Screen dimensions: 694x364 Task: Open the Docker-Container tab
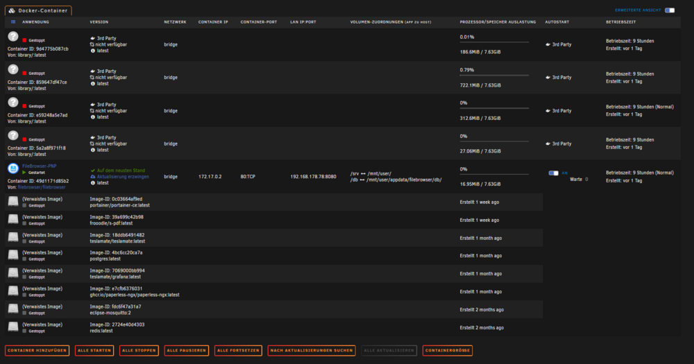(38, 10)
